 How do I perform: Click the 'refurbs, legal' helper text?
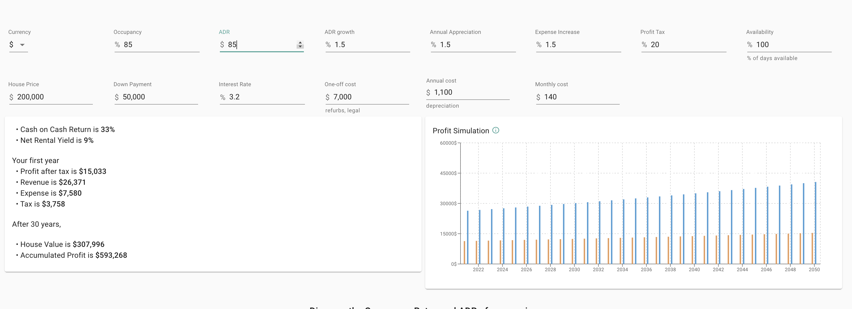[342, 111]
